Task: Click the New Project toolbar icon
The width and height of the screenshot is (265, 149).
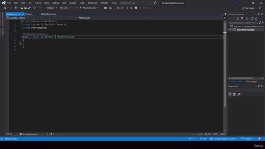Action: point(16,8)
